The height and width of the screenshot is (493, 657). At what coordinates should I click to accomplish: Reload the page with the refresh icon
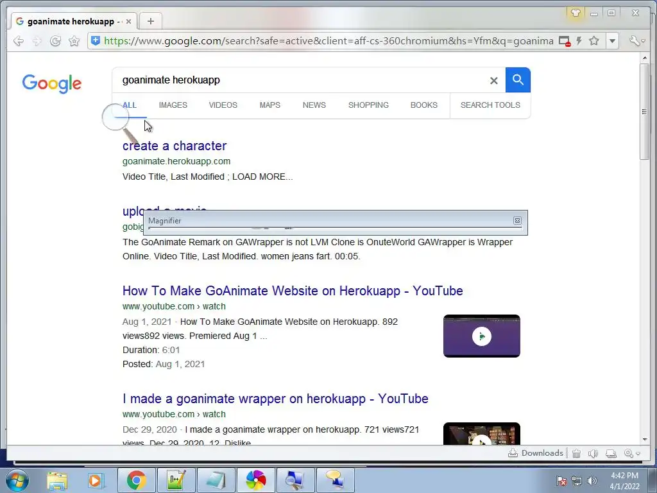55,40
